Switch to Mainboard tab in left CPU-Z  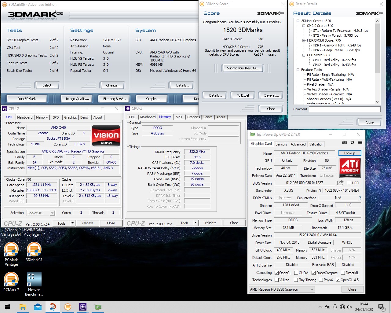pos(25,117)
